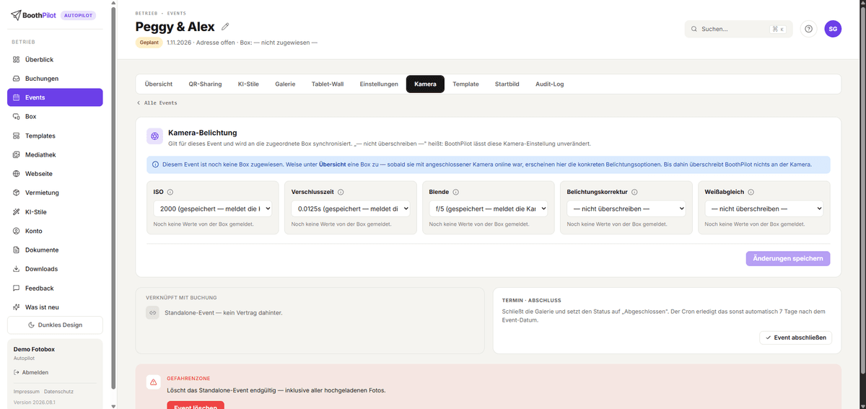Open the Belichtungskorrektur dropdown
The image size is (866, 409).
tap(626, 208)
